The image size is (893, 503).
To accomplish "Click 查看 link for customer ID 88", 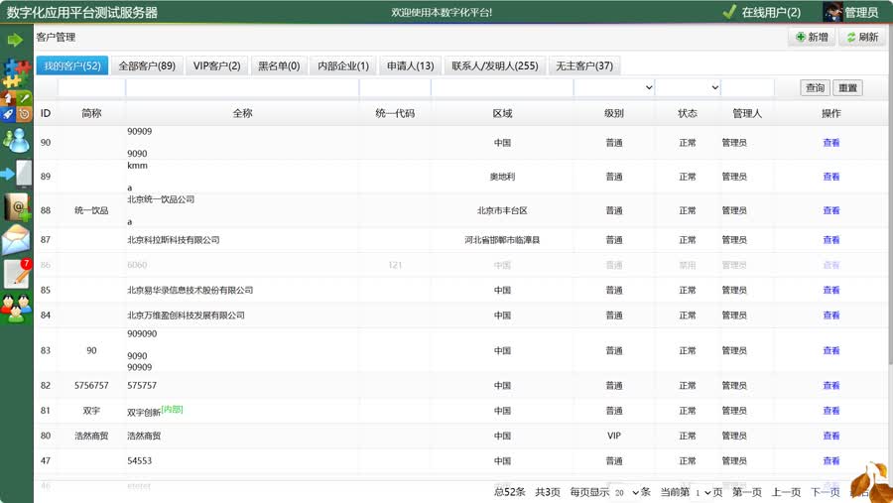I will pyautogui.click(x=830, y=210).
